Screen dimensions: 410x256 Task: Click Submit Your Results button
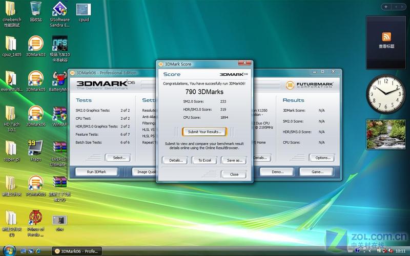(x=204, y=132)
